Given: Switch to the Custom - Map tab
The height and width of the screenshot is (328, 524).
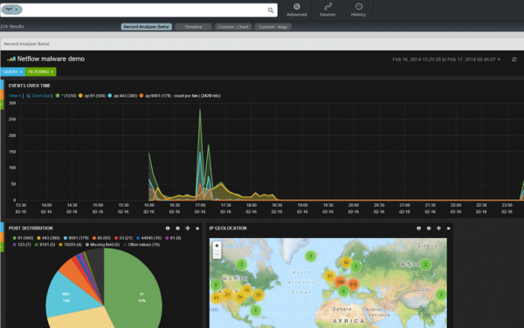Looking at the screenshot, I should coord(273,27).
